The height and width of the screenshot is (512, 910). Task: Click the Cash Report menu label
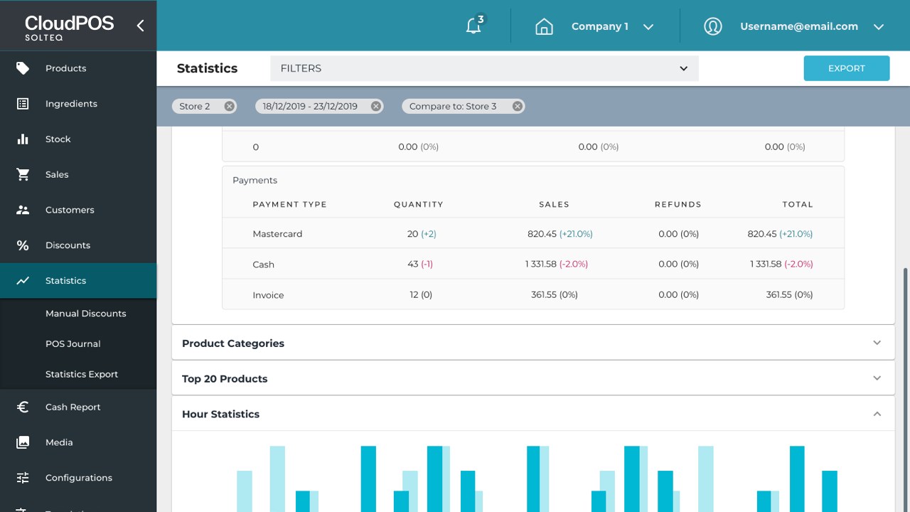click(73, 407)
